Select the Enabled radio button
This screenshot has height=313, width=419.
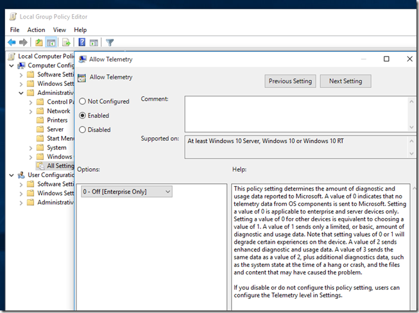[x=82, y=115]
